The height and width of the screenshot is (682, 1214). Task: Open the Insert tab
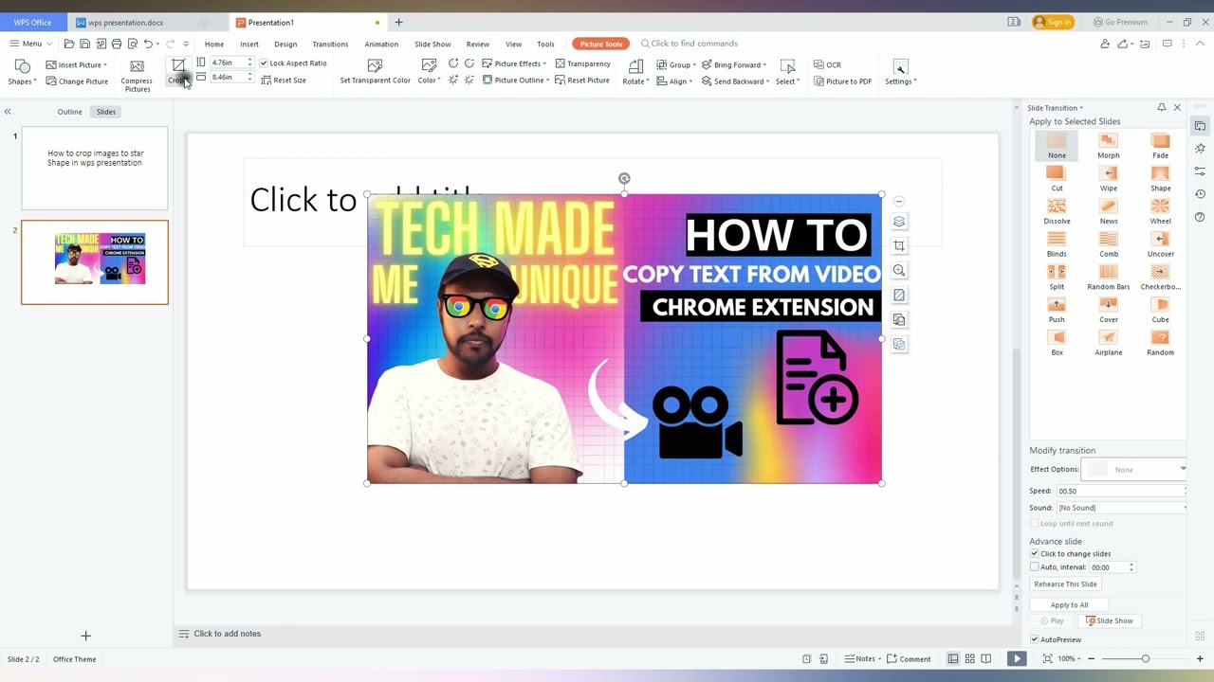point(249,45)
